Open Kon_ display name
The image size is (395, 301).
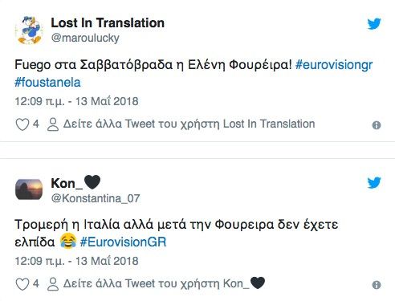pyautogui.click(x=75, y=183)
